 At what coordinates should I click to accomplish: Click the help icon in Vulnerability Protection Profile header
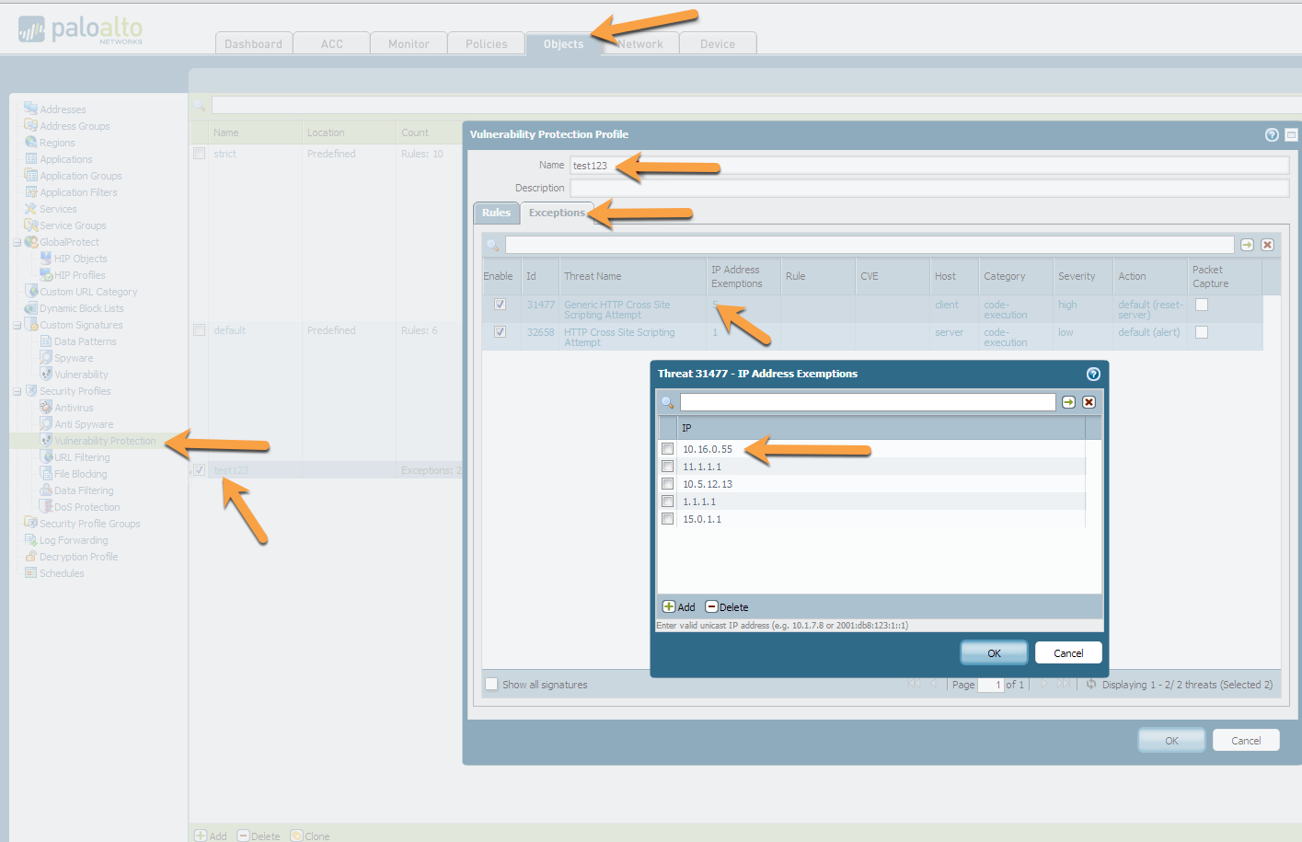[1272, 134]
